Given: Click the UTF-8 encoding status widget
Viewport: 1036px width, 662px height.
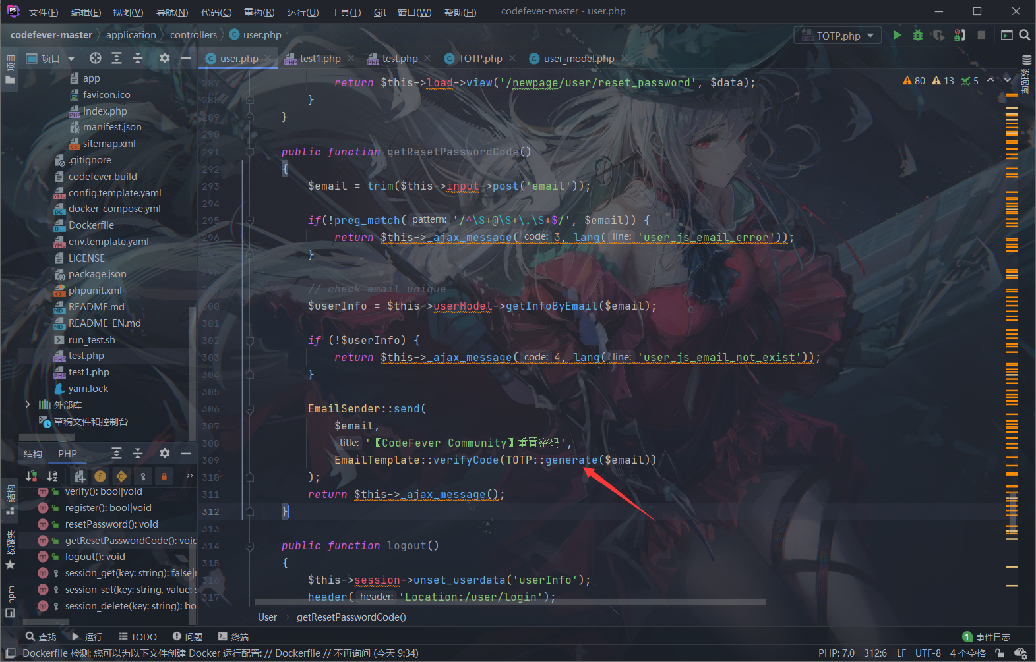Looking at the screenshot, I should coord(928,653).
